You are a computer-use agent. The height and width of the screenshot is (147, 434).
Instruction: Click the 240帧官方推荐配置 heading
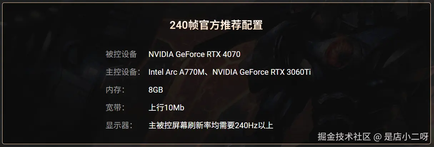click(216, 25)
